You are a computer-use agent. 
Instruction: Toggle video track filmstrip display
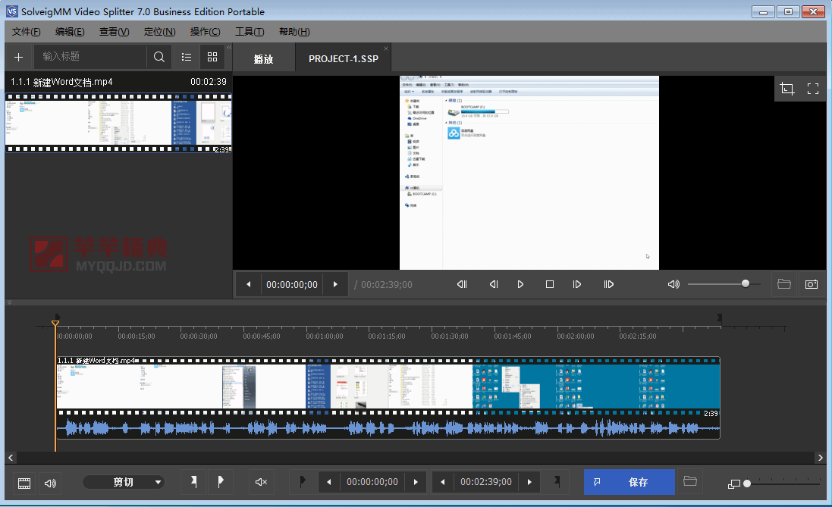[x=24, y=484]
